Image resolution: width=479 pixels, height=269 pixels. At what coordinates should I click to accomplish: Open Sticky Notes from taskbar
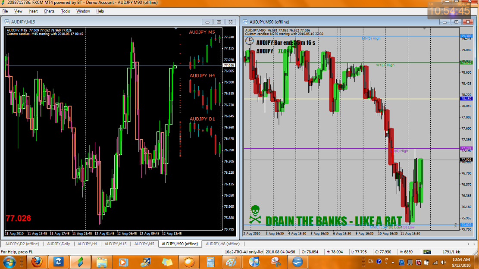pos(167,262)
